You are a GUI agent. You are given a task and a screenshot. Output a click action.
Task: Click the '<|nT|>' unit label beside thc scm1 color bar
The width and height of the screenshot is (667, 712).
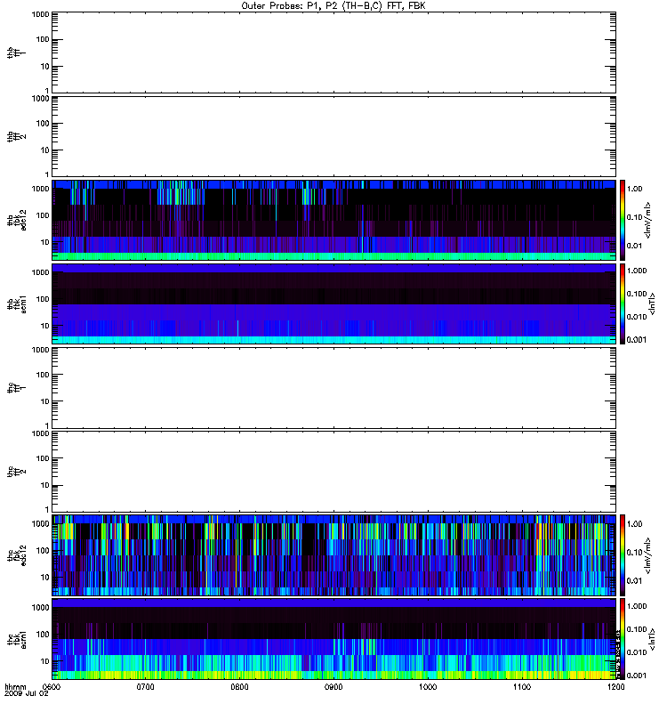tap(653, 639)
